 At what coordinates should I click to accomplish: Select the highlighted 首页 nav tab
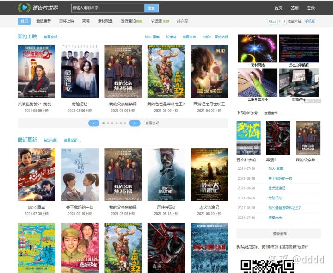[24, 21]
